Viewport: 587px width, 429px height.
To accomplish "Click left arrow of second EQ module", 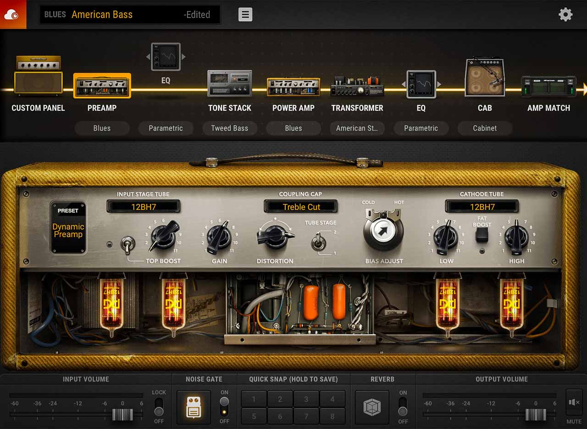I will 404,84.
